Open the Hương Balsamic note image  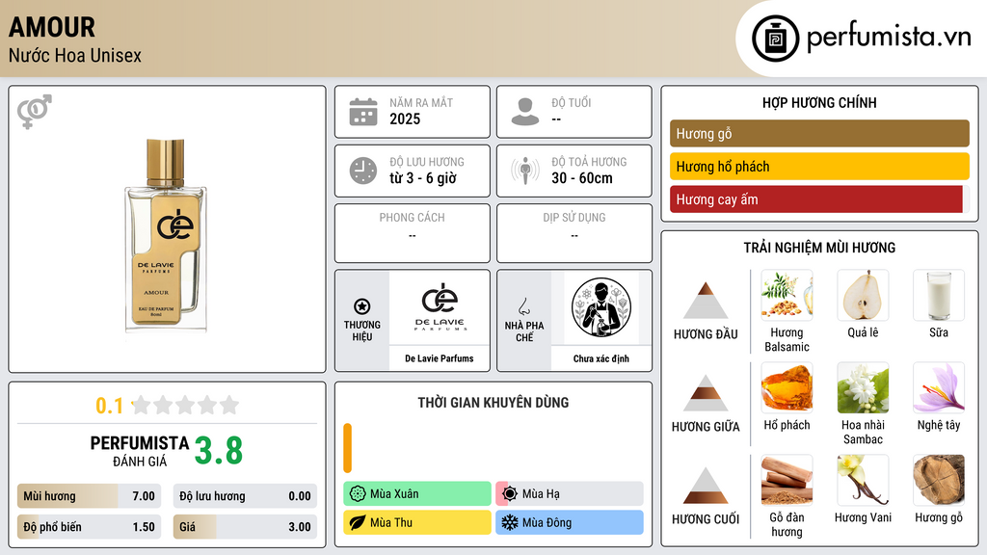(787, 295)
